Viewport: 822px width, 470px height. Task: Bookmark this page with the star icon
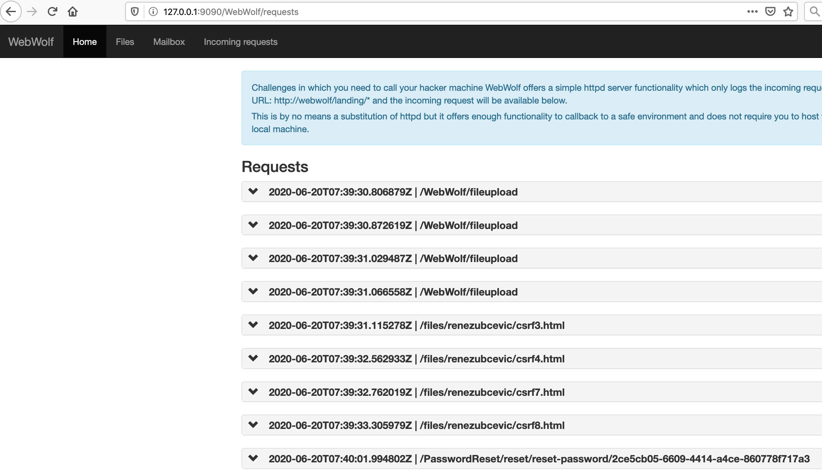coord(788,11)
